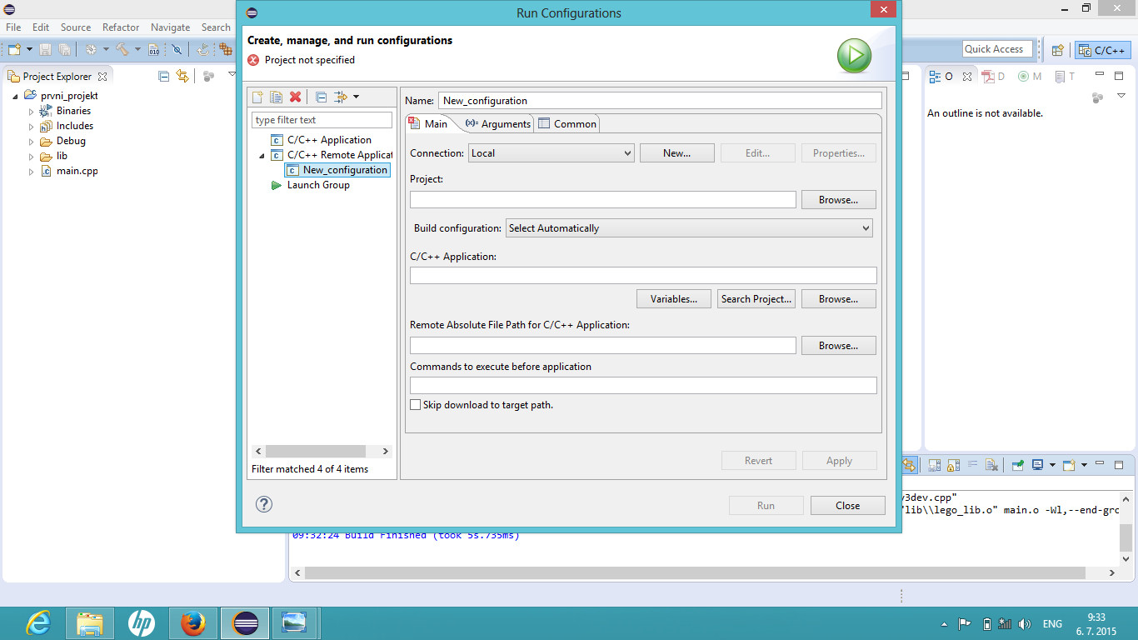
Task: Open filter launch configurations dropdown arrow
Action: 357,97
